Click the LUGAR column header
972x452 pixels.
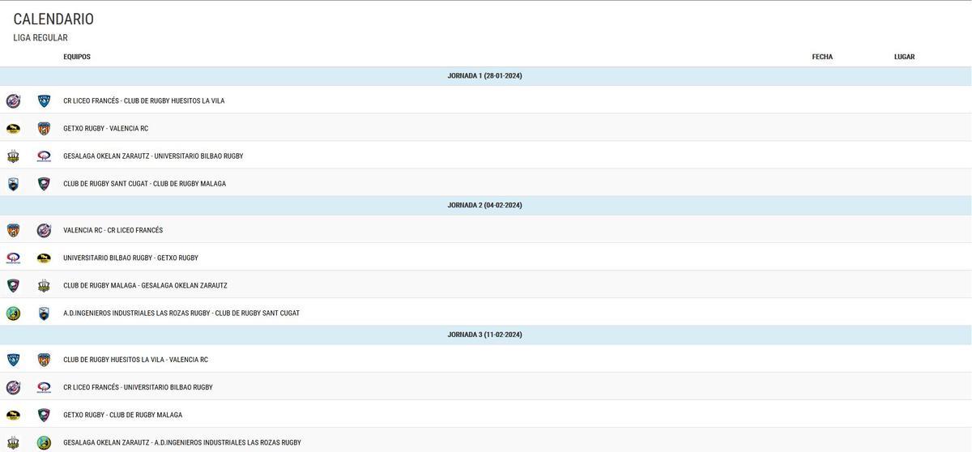pos(904,58)
